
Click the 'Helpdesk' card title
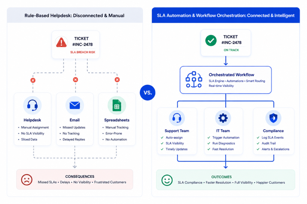click(x=32, y=120)
